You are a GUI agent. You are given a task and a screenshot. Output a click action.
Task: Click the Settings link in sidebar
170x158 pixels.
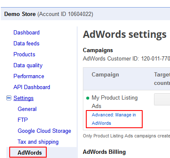(x=24, y=98)
